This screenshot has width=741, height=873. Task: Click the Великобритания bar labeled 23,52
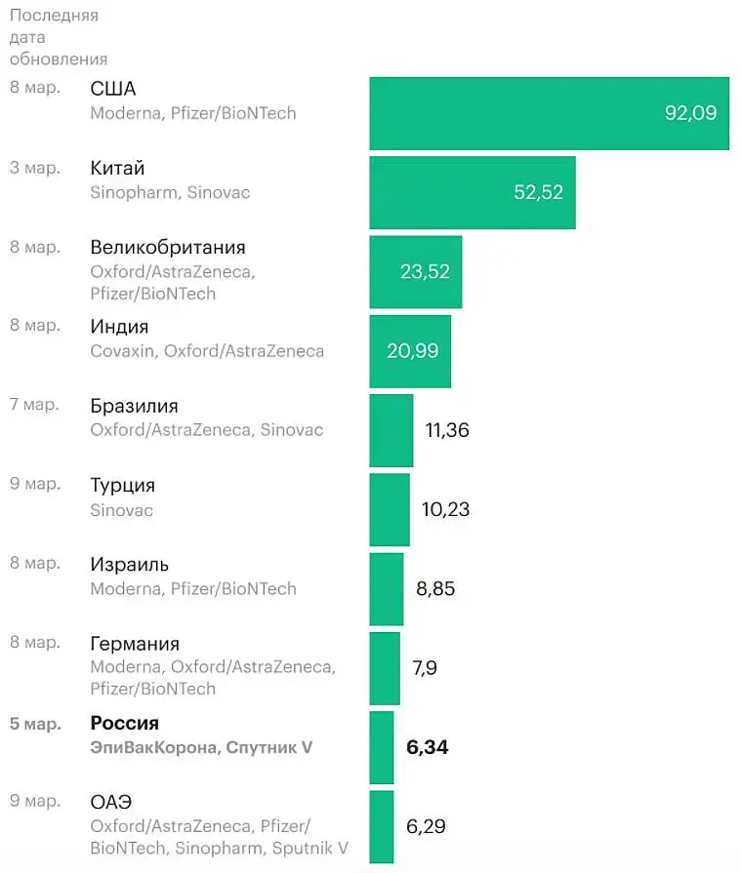click(x=415, y=271)
